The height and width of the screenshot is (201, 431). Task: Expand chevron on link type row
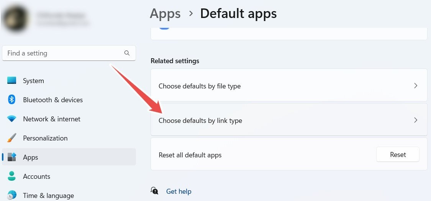click(416, 120)
